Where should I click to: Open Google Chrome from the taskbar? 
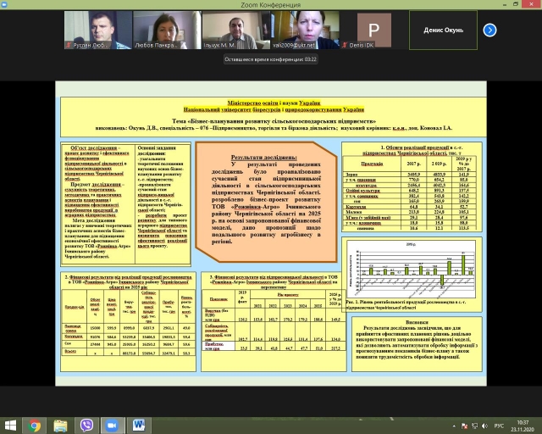[34, 426]
